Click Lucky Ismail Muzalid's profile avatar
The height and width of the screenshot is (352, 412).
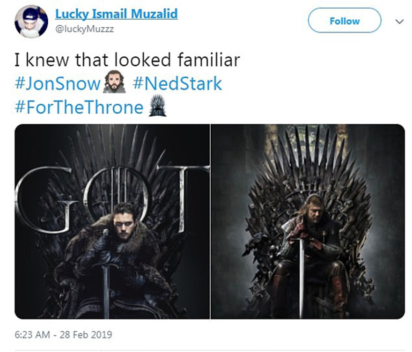tap(31, 22)
